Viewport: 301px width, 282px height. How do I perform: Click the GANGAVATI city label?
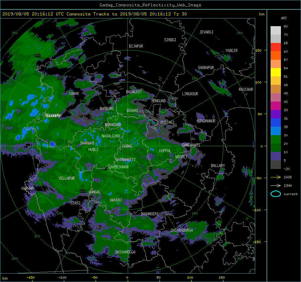(x=191, y=145)
